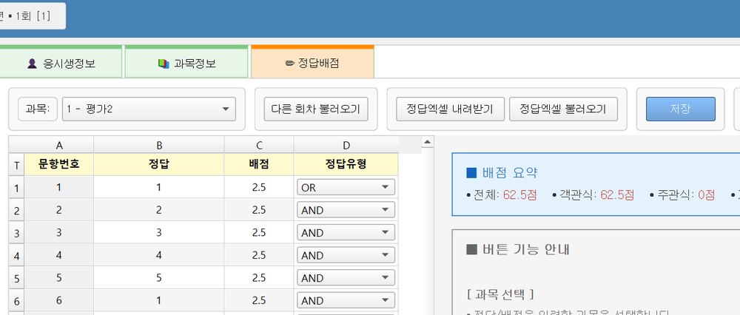Open the AND answer-type dropdown in row 6
The image size is (740, 315).
(x=346, y=300)
